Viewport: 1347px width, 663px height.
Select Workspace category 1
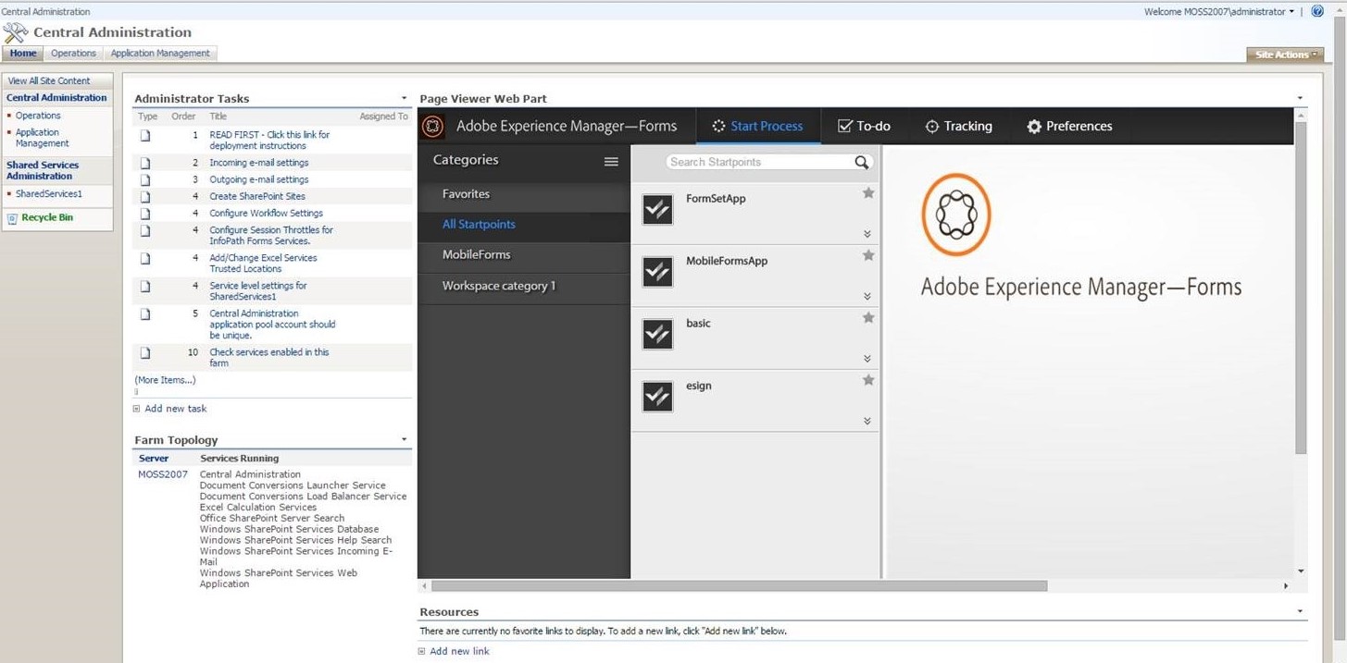point(524,287)
